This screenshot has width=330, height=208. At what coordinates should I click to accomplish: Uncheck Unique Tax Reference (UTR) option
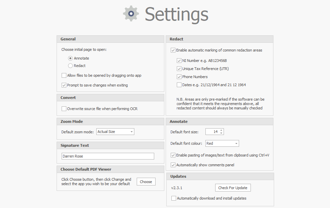tap(179, 69)
